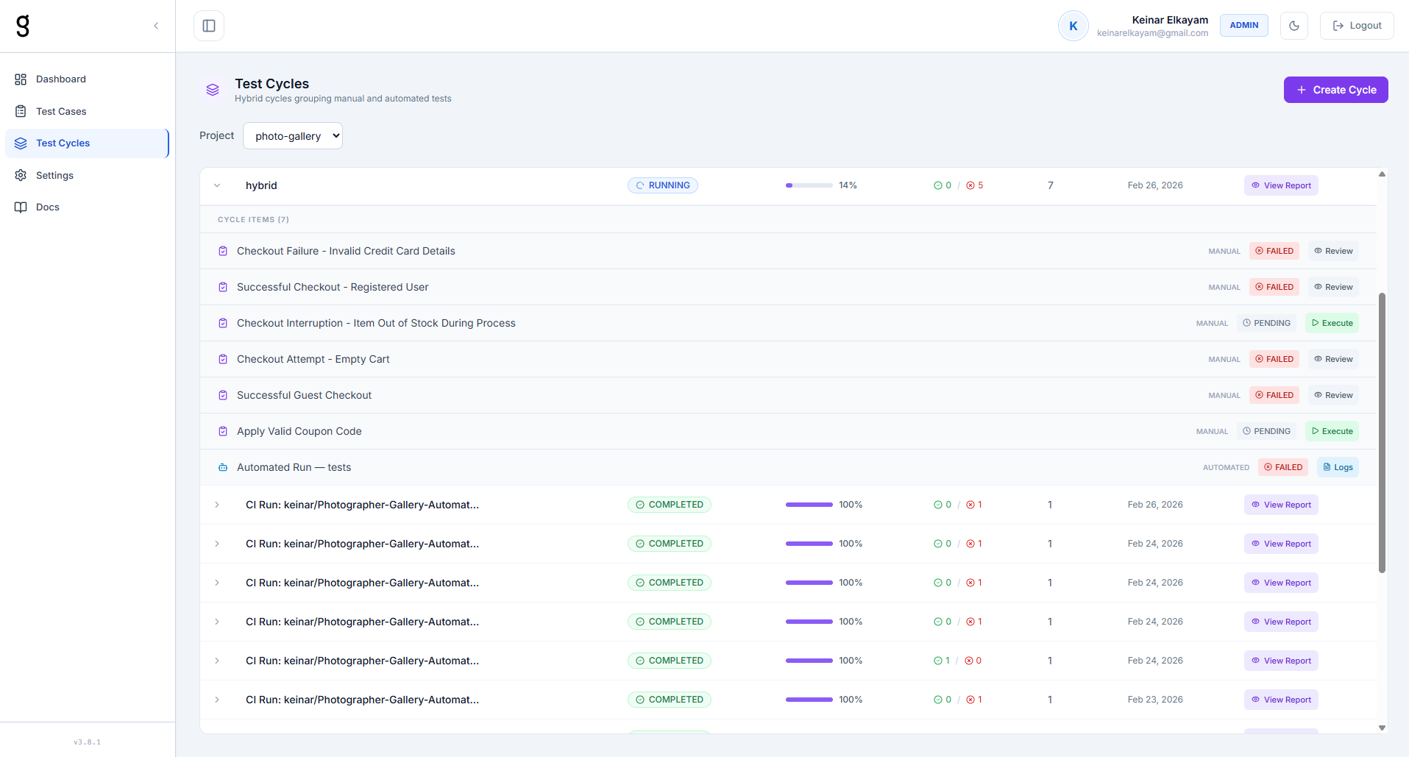Review the Checkout Failure - Invalid Credit Card item
Screen dimensions: 1409x757
click(1333, 251)
